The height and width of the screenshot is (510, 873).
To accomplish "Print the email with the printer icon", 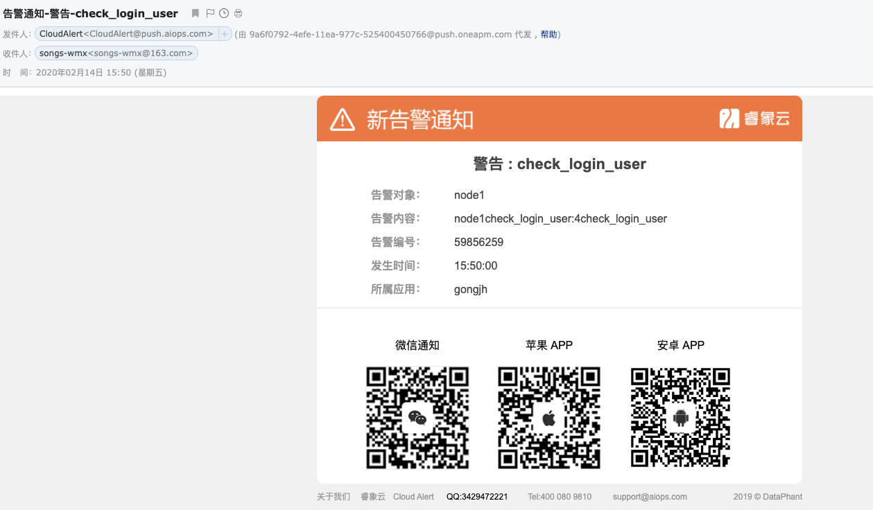I will pyautogui.click(x=237, y=12).
